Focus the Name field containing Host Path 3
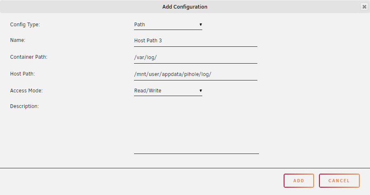The height and width of the screenshot is (195, 370). [x=196, y=41]
